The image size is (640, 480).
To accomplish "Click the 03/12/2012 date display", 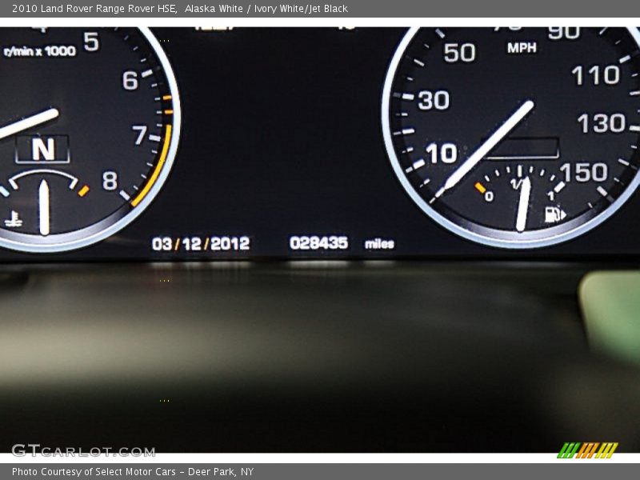I will [201, 244].
